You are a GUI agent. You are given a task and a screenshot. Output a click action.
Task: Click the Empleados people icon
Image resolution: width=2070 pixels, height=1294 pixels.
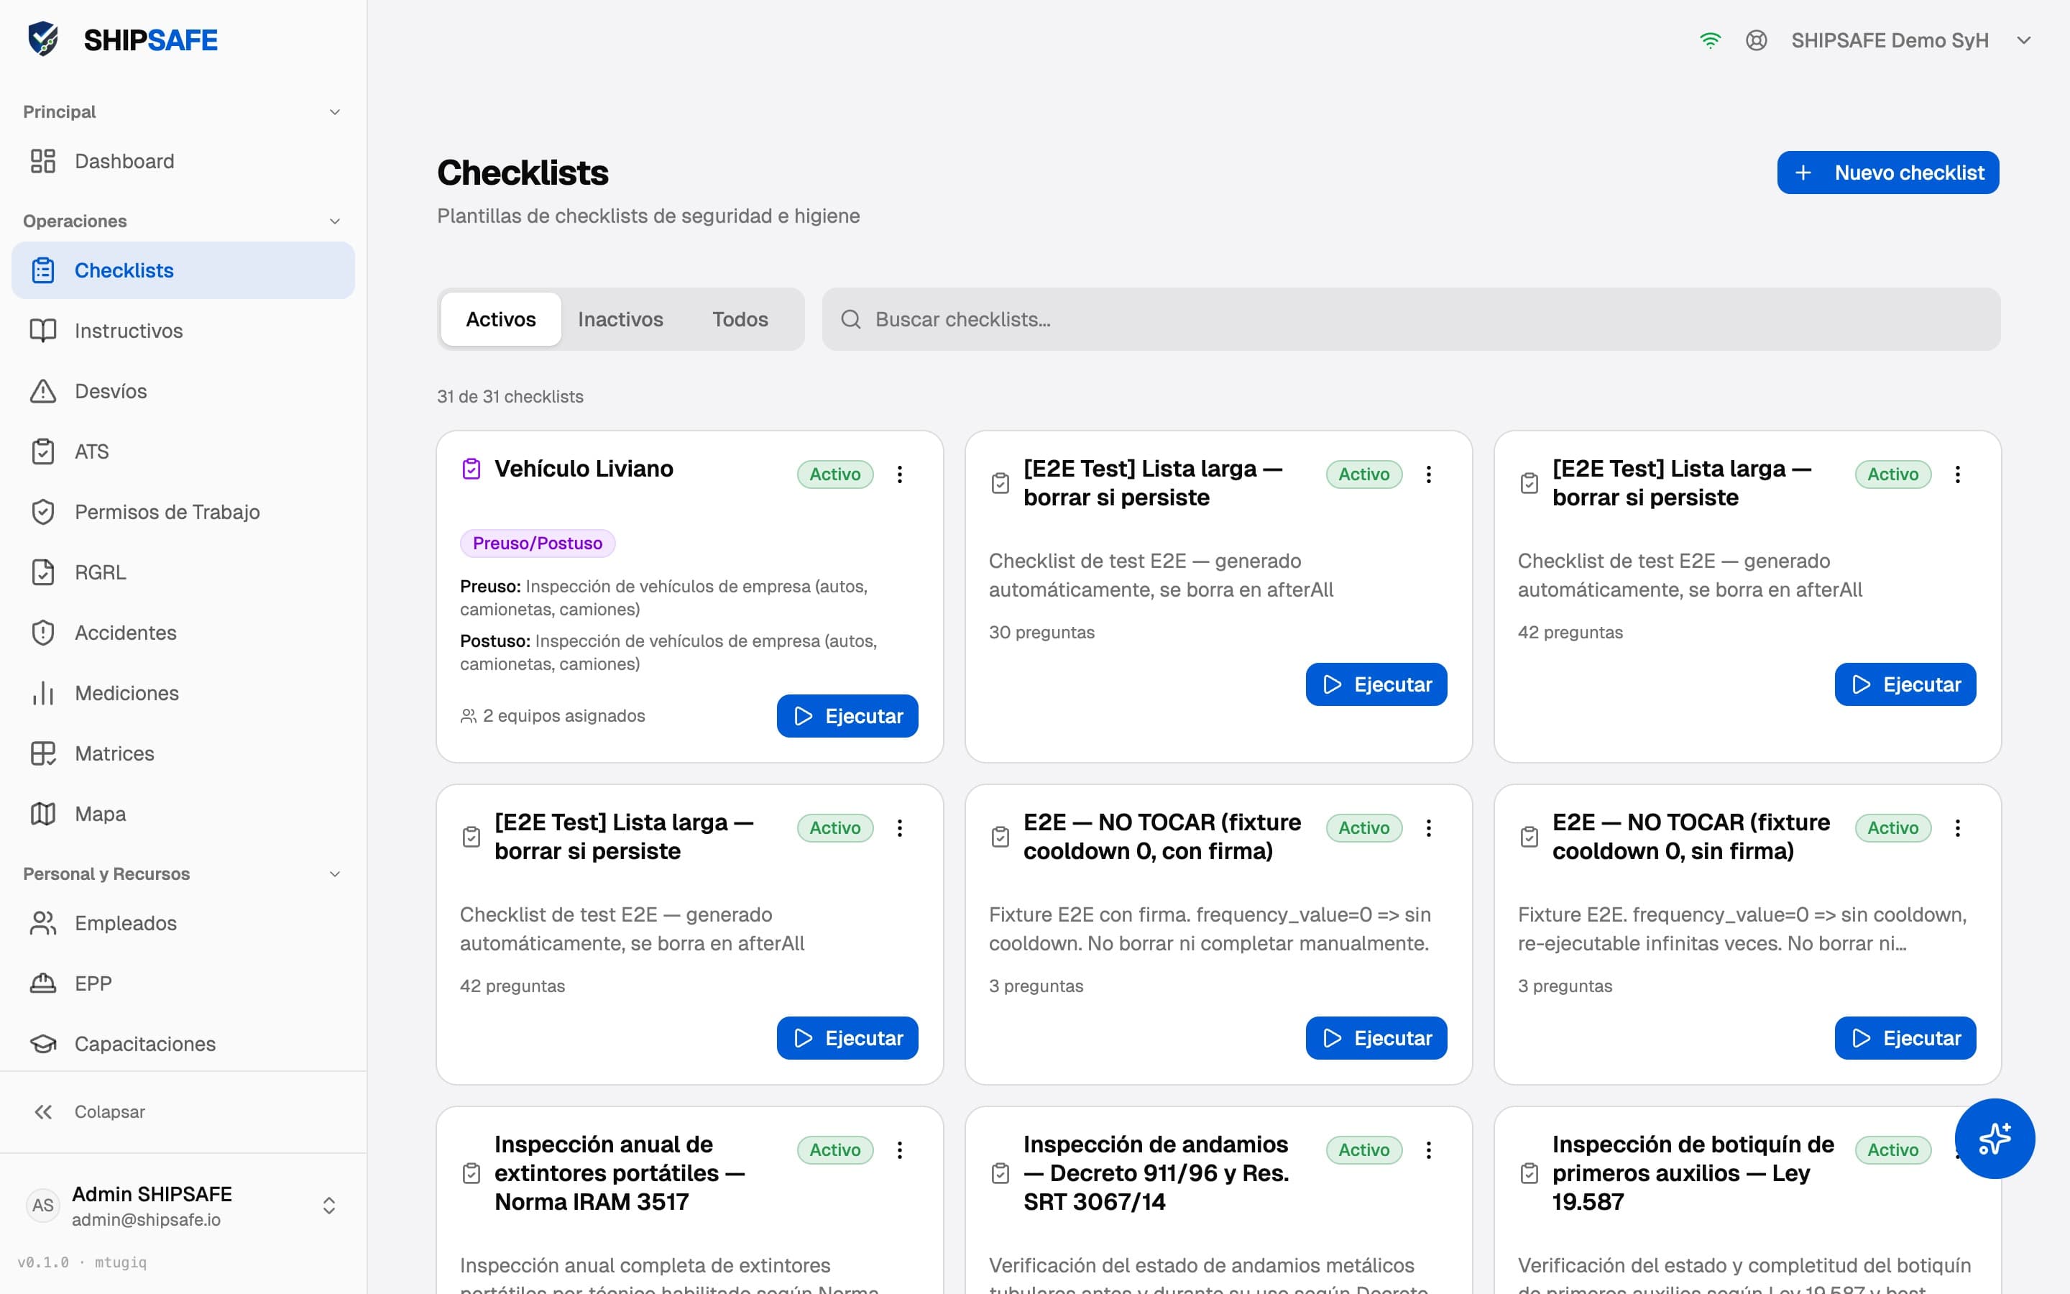point(43,922)
